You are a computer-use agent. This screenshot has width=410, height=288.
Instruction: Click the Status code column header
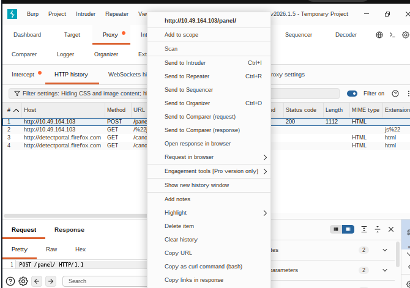tap(300, 110)
